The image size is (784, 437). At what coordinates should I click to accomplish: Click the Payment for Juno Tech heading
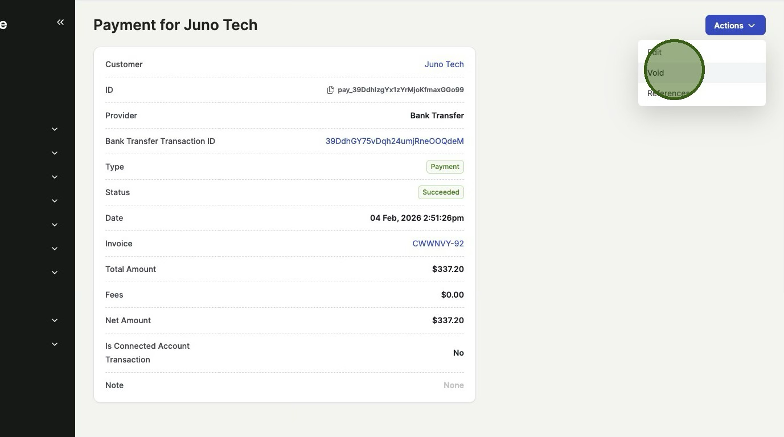175,25
